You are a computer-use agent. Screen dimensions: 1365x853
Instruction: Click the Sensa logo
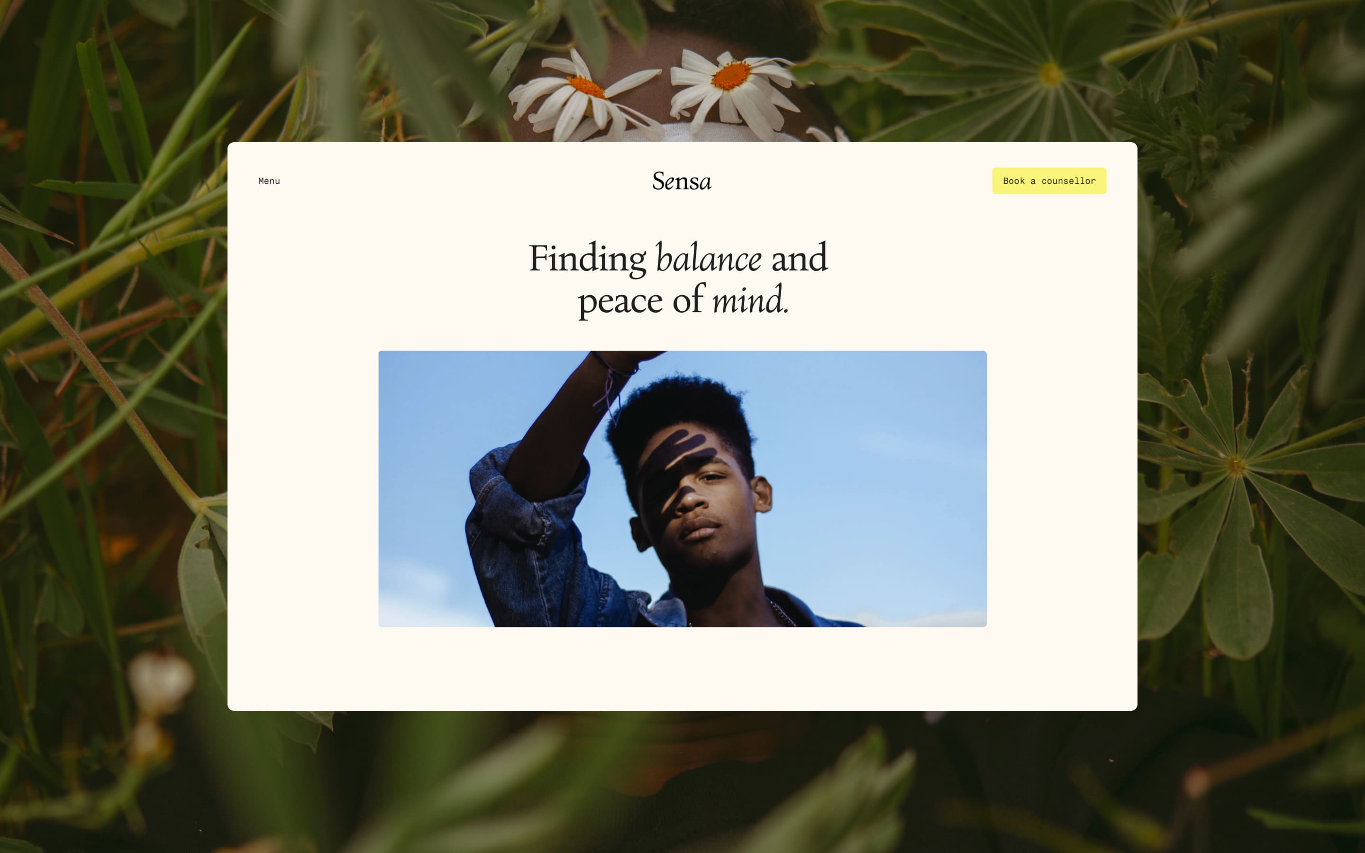pos(682,181)
